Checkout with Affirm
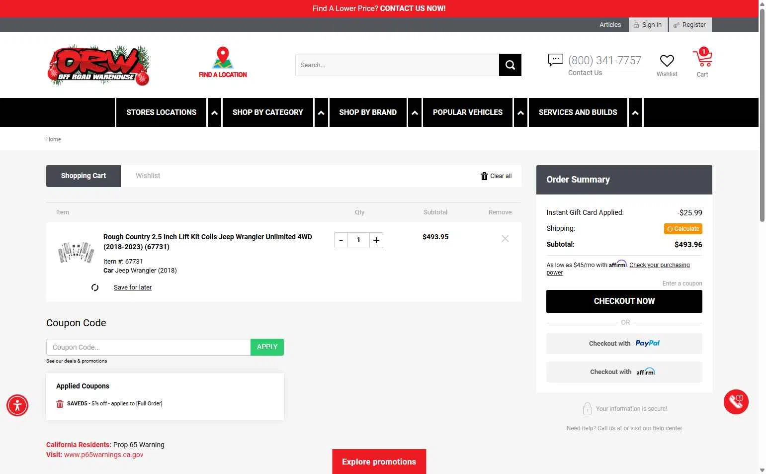The width and height of the screenshot is (766, 474). pos(624,372)
